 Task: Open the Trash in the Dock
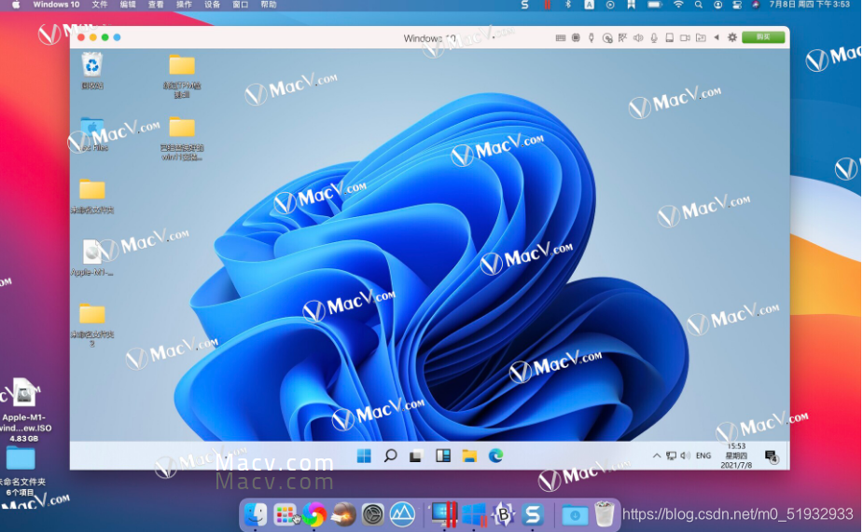click(x=605, y=514)
